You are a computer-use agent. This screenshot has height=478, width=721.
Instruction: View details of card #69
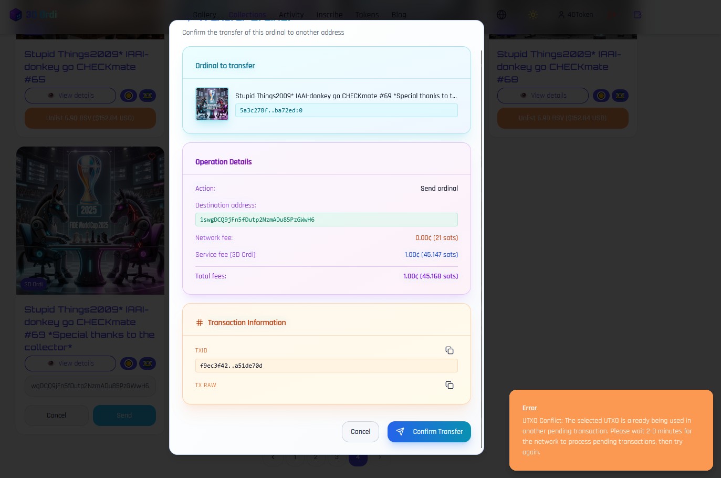pos(70,363)
